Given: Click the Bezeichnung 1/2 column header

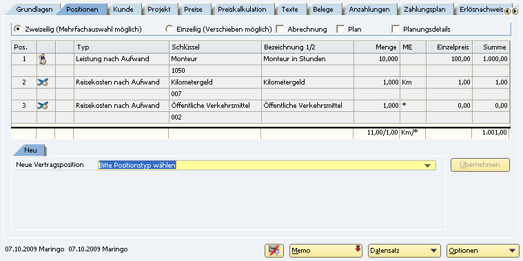Looking at the screenshot, I should [x=307, y=47].
